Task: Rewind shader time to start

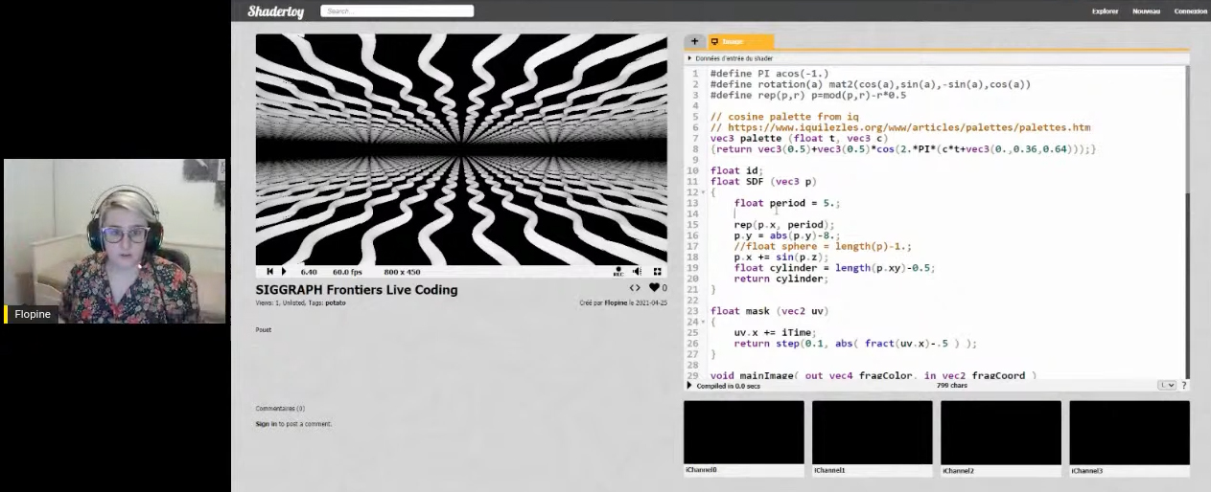Action: coord(269,272)
